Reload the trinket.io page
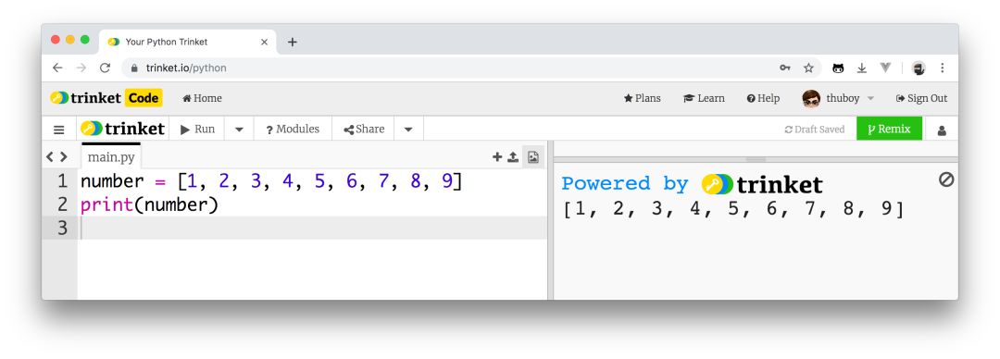 point(106,68)
